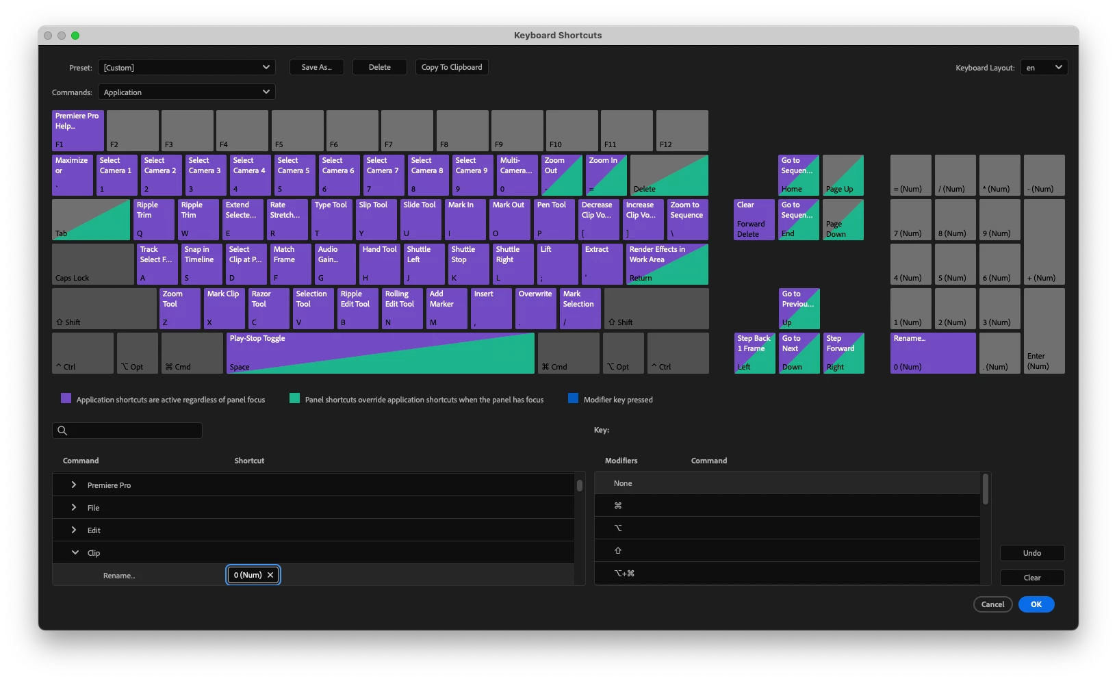Screen dimensions: 1117x681
Task: Click the command list scrollbar
Action: (x=580, y=486)
